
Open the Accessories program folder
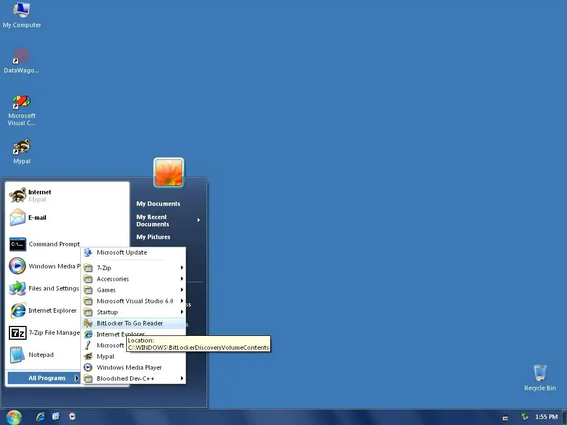coord(133,279)
